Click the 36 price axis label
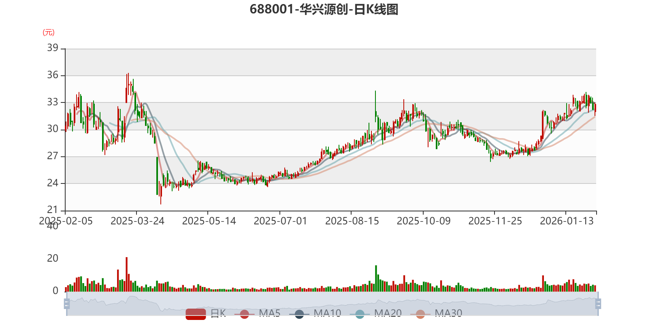 [53, 75]
